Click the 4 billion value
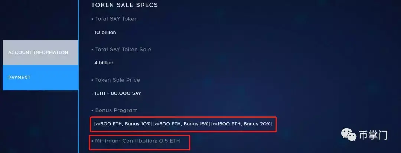The image size is (401, 153). 104,63
